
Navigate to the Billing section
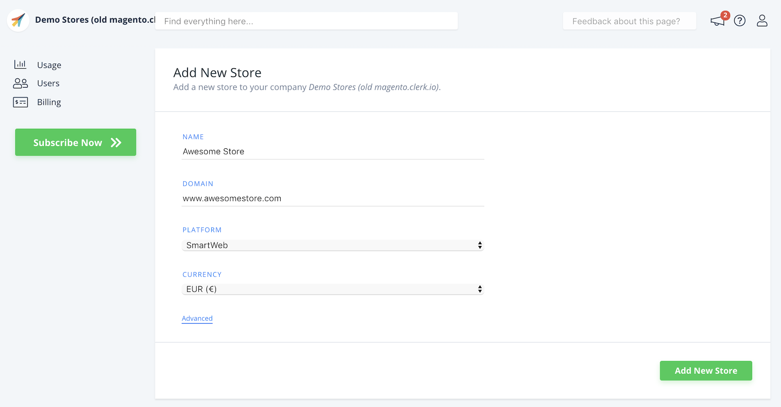pyautogui.click(x=49, y=102)
